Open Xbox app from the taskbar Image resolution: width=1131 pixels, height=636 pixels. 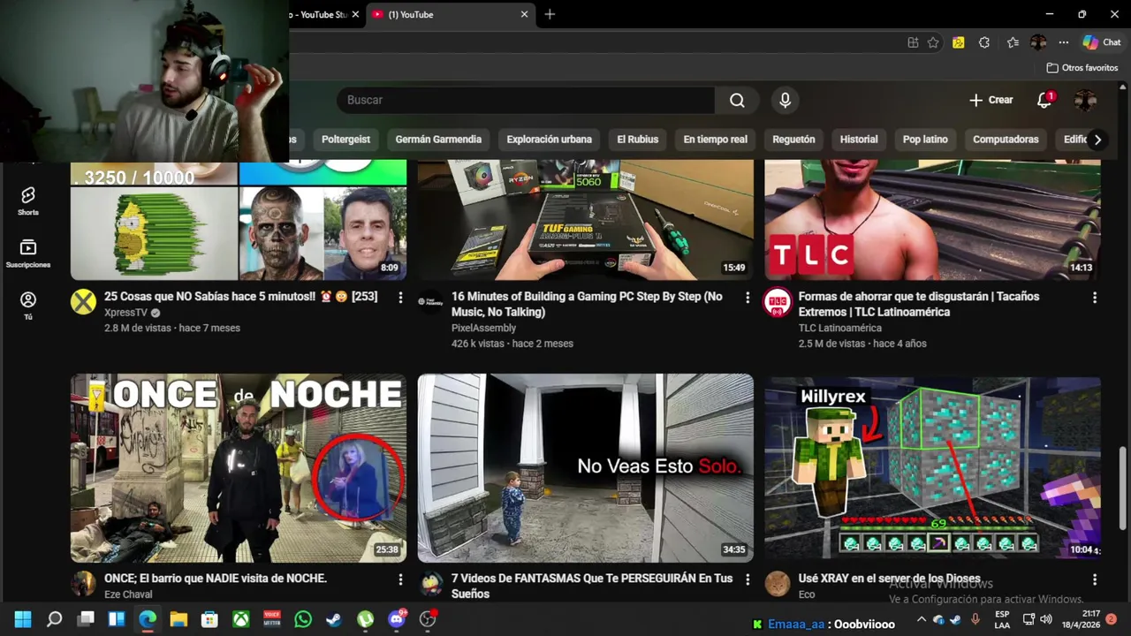click(x=240, y=619)
